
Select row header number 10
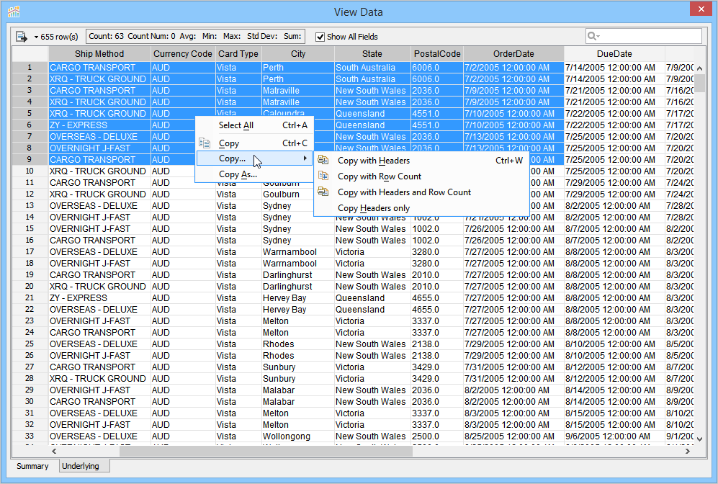[x=30, y=171]
